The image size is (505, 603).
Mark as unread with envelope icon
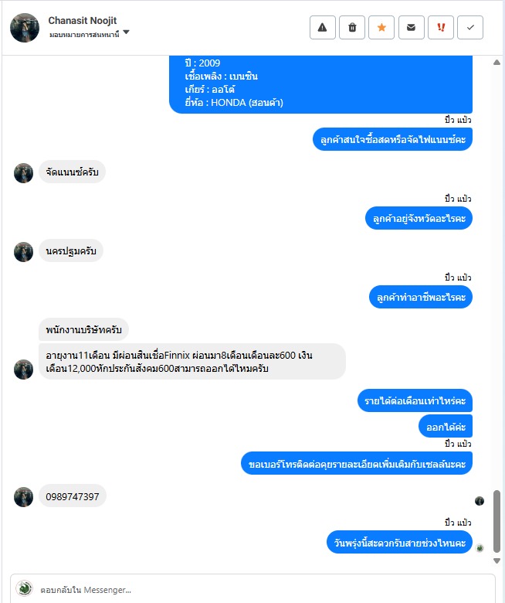tap(412, 28)
